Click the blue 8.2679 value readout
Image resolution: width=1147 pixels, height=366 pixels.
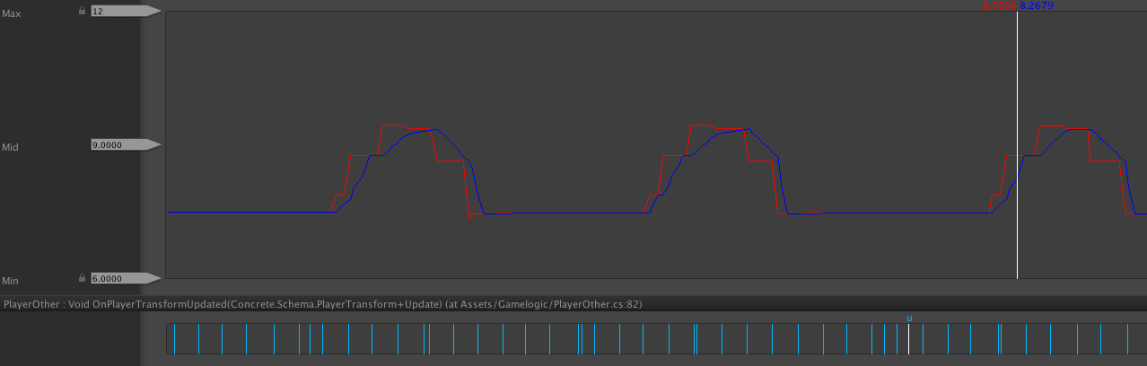click(x=1037, y=5)
